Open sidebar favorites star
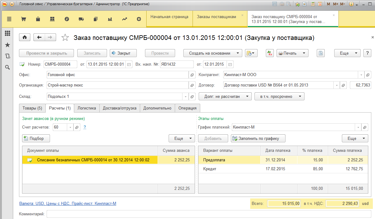The width and height of the screenshot is (375, 219). coord(8,45)
